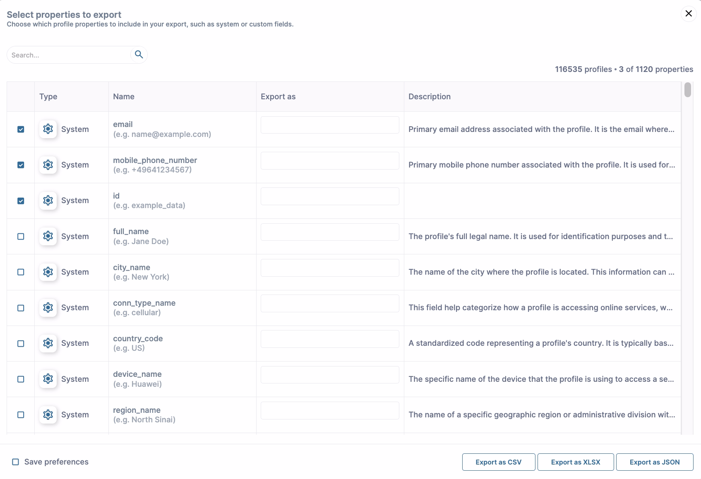Click the gear icon on the city_name row

pos(48,272)
